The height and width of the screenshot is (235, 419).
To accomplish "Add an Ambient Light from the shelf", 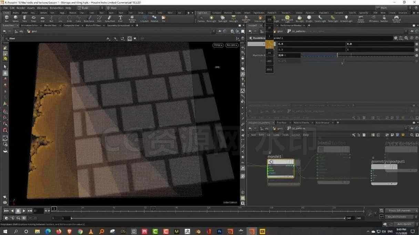I will pos(346,18).
